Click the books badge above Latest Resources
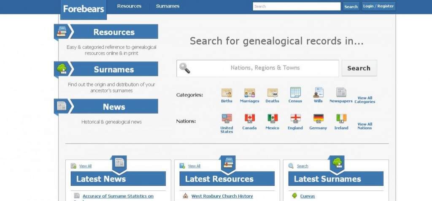The width and height of the screenshot is (432, 201). point(228,163)
